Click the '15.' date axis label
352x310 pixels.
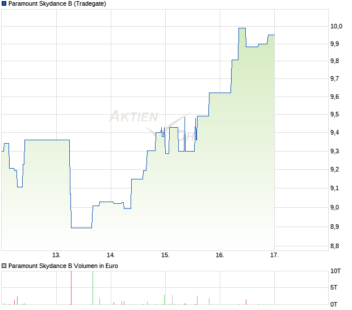(x=165, y=255)
